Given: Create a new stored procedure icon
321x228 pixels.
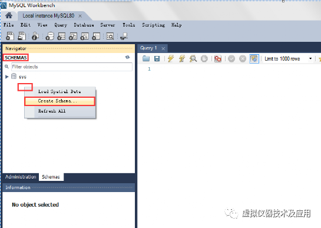Looking at the screenshot, I should click(85, 37).
